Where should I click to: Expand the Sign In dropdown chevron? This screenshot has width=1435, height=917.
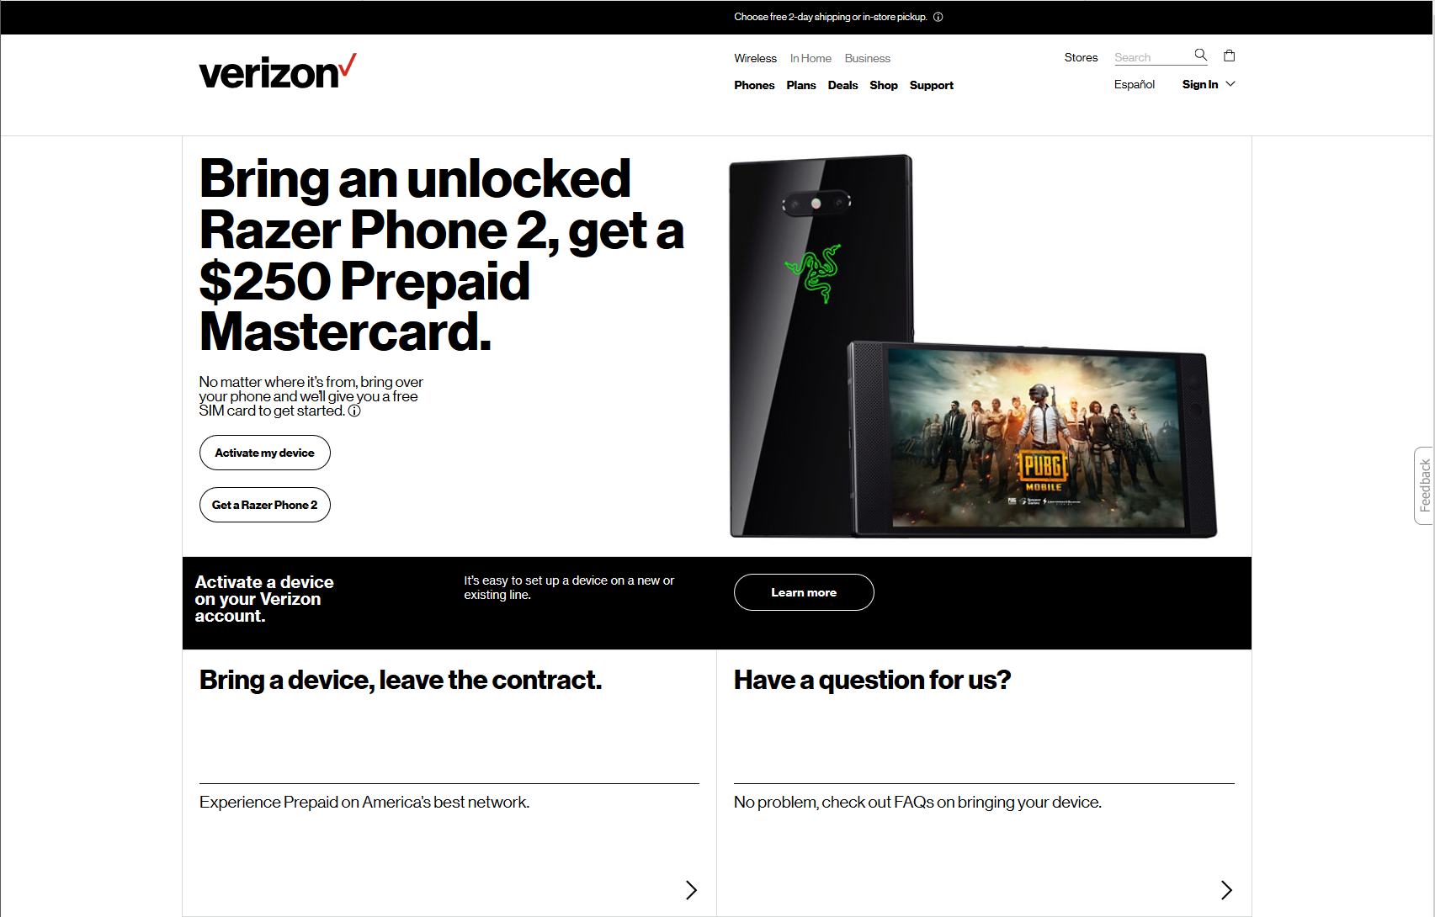1230,84
